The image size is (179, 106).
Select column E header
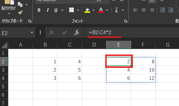tap(118, 45)
